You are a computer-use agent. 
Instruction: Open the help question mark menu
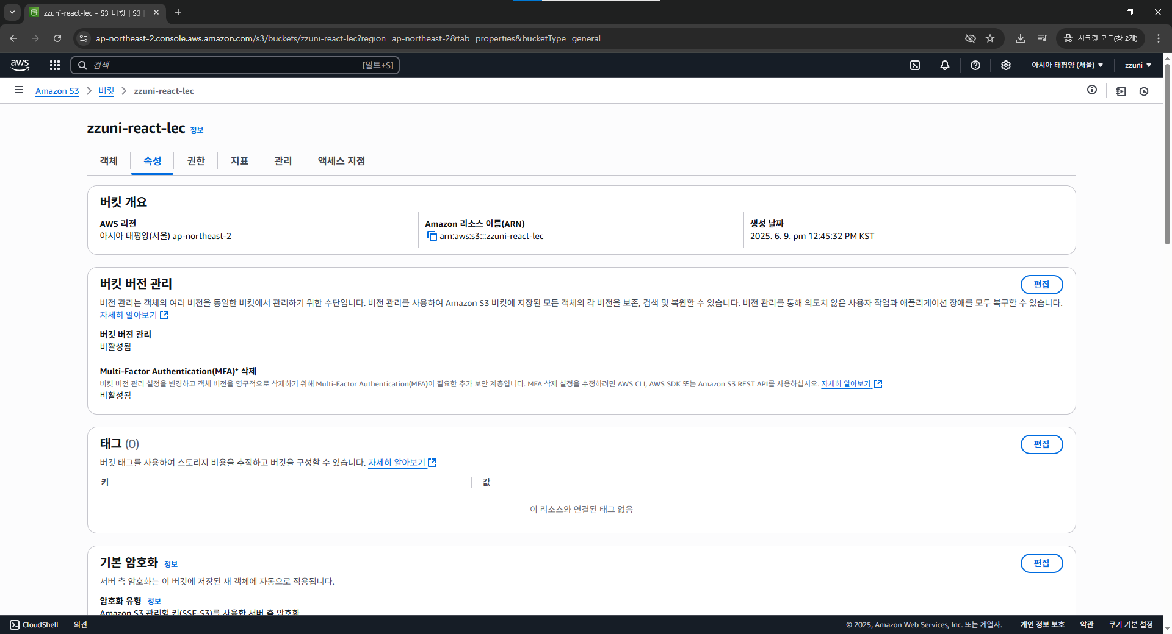pos(975,65)
